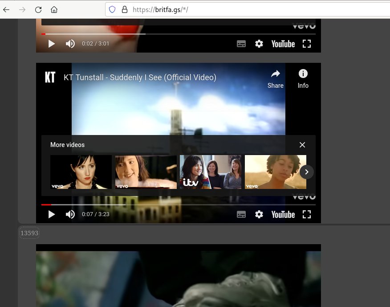Image resolution: width=390 pixels, height=307 pixels.
Task: Toggle subtitles on KT Tunstall video
Action: 241,214
